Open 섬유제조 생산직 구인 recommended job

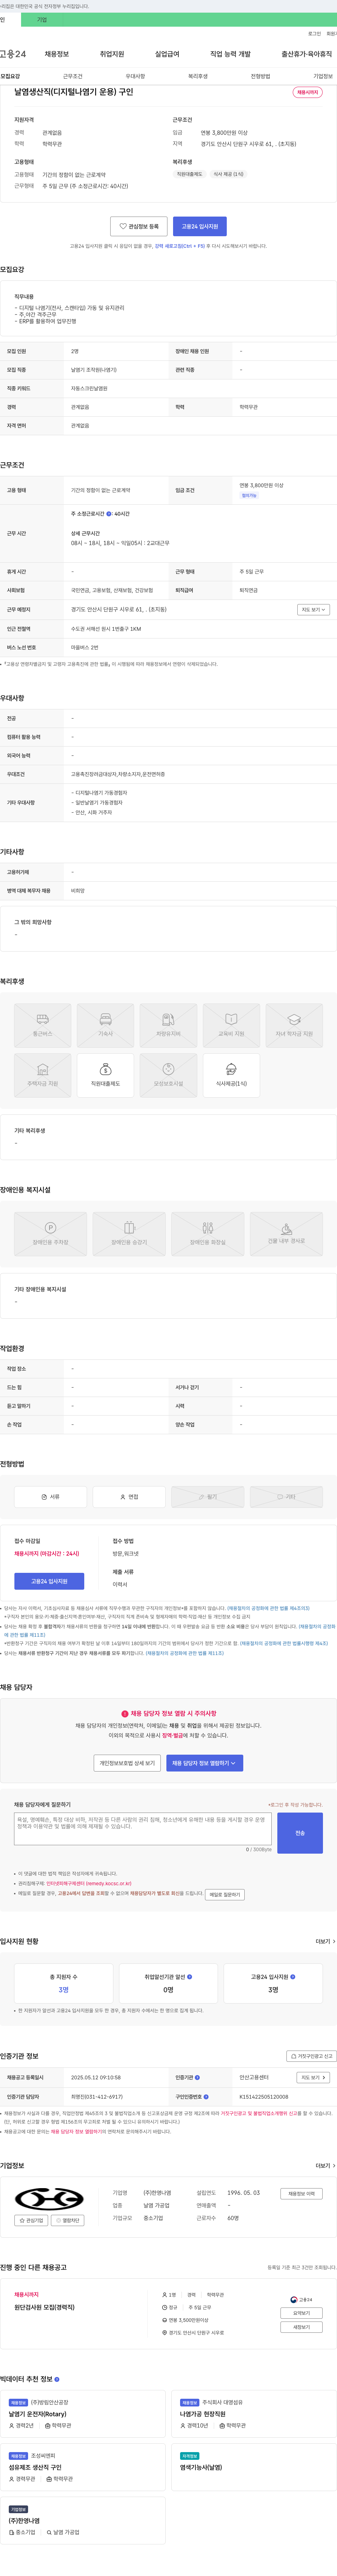(x=83, y=2467)
